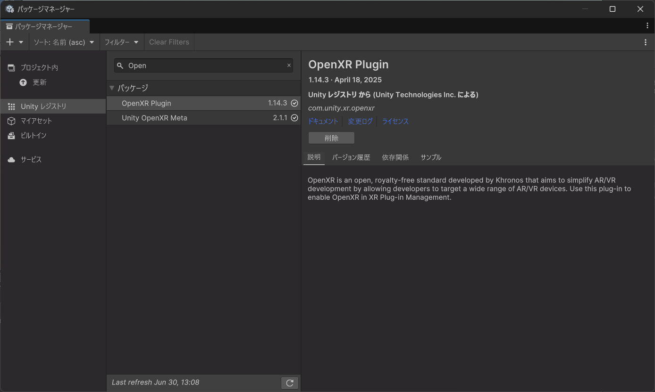Open the add package plus menu
This screenshot has width=655, height=392.
(x=15, y=42)
